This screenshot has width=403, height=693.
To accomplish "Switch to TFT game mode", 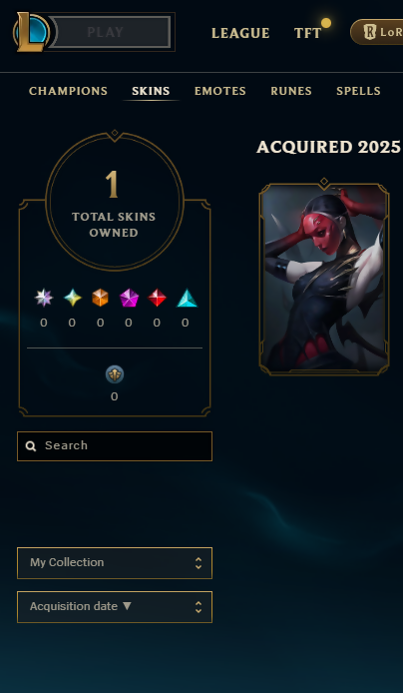I will pyautogui.click(x=307, y=33).
